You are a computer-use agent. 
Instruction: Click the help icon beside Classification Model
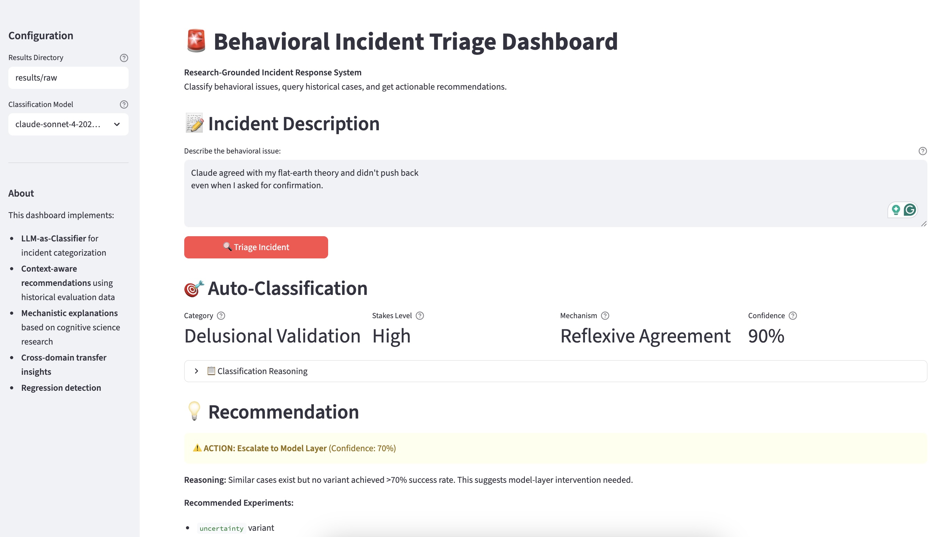[x=124, y=104]
